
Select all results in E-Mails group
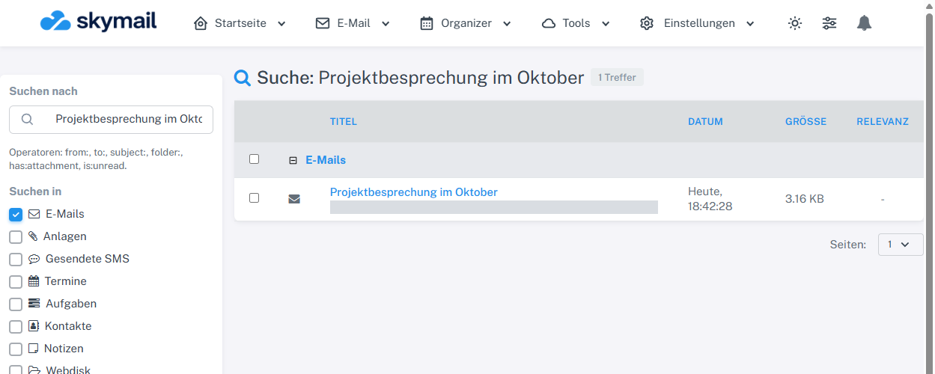click(254, 159)
